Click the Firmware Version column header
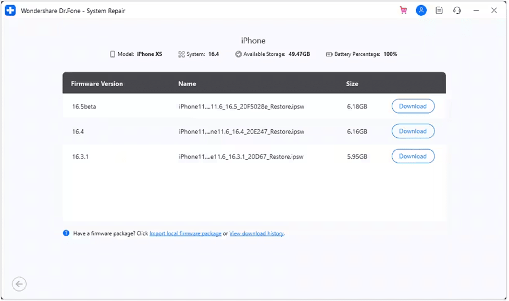Image resolution: width=509 pixels, height=301 pixels. click(96, 83)
